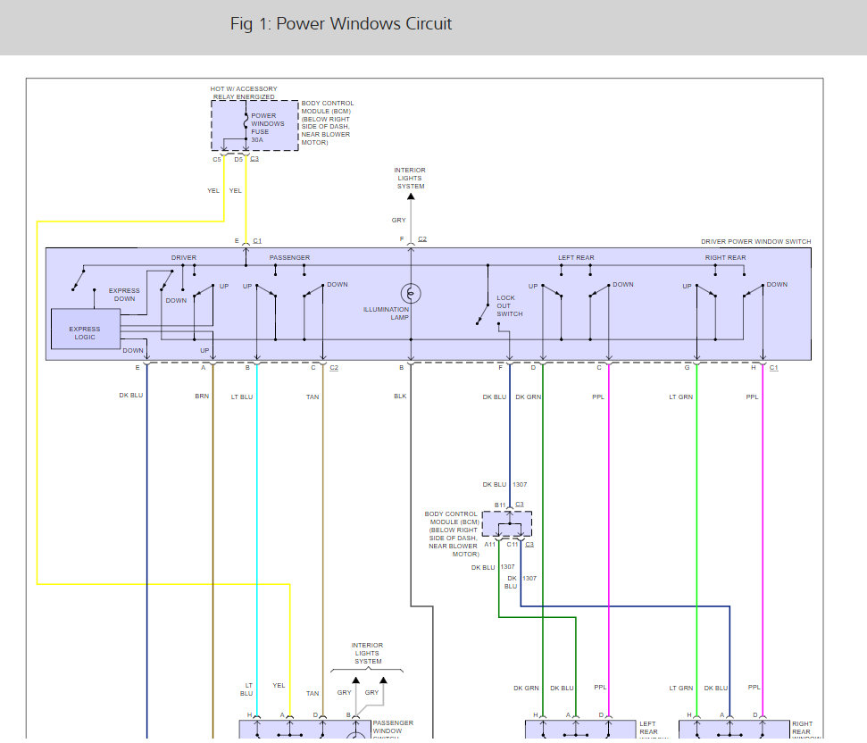Click the arrow below top Interior Lights System

coord(410,196)
